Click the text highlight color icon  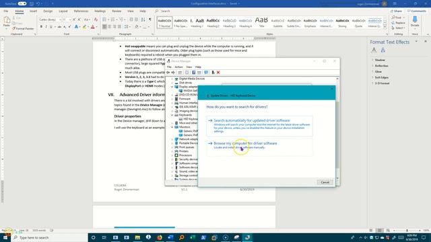(x=85, y=27)
